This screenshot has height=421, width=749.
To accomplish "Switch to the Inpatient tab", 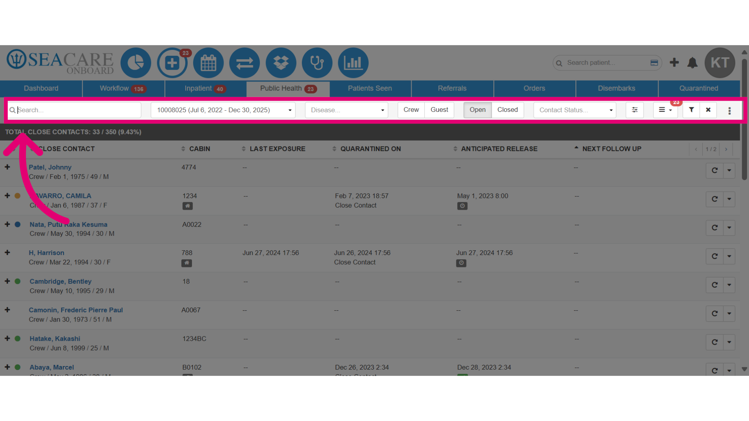I will (206, 88).
